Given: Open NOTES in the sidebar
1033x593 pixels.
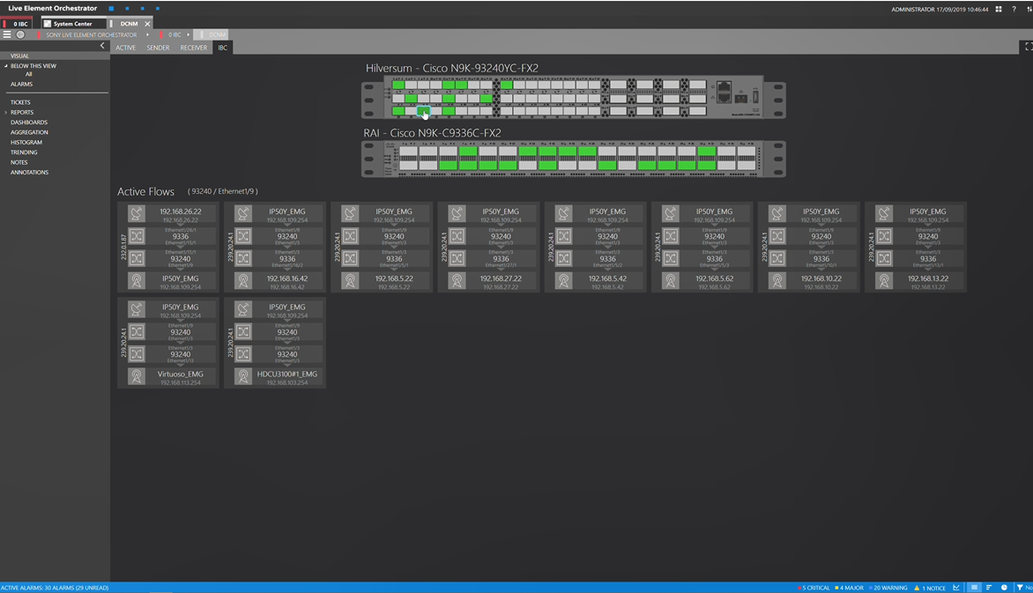Looking at the screenshot, I should coord(19,162).
